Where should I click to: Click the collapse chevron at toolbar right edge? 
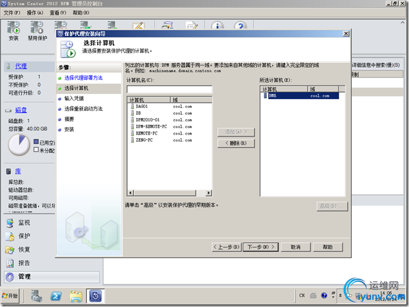(x=403, y=23)
